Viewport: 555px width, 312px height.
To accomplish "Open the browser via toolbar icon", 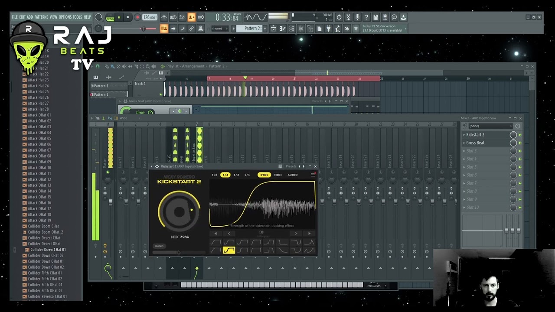I will pos(310,29).
